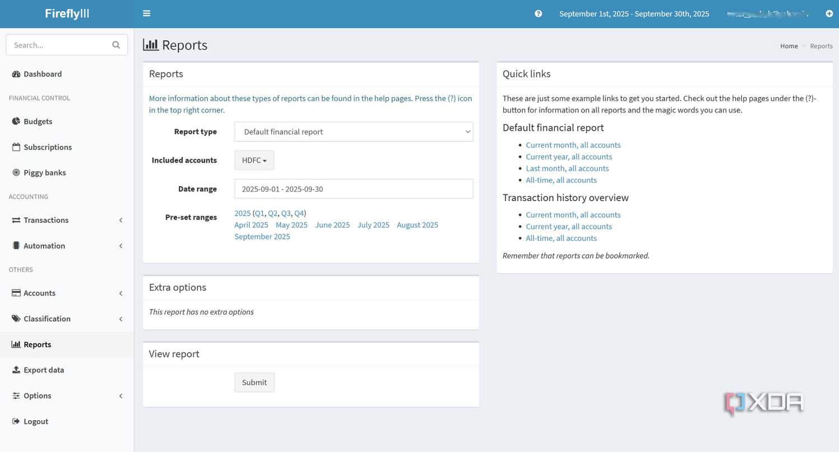Open the Report type dropdown

click(353, 132)
